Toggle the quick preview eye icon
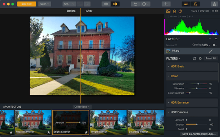 click(x=106, y=4)
